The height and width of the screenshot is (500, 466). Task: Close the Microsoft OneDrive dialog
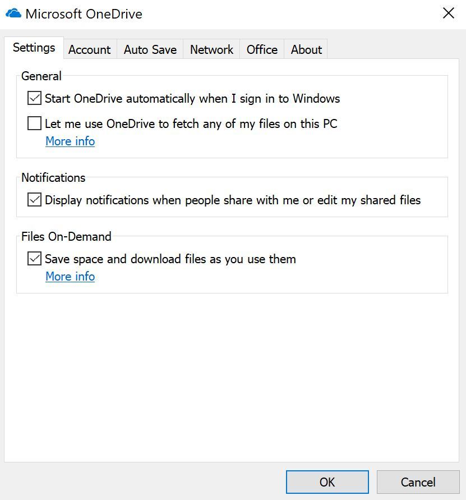pos(448,13)
